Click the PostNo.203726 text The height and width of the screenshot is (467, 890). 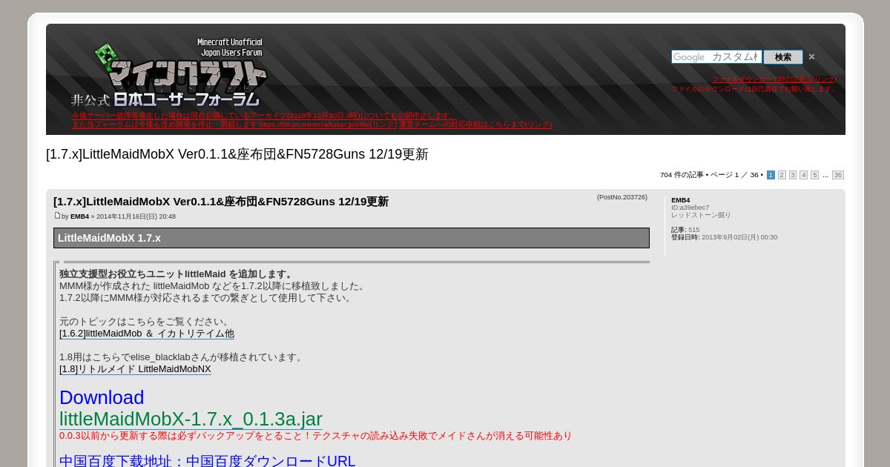click(x=622, y=197)
